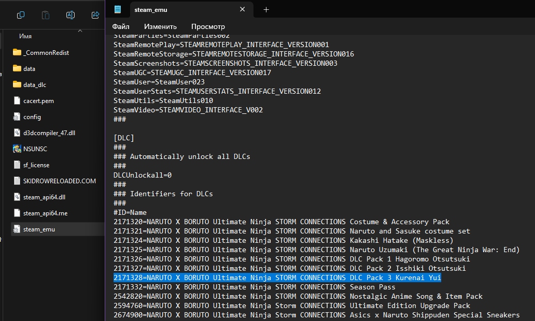Select the steam_api64.rne file icon
Image resolution: width=535 pixels, height=321 pixels.
click(17, 213)
